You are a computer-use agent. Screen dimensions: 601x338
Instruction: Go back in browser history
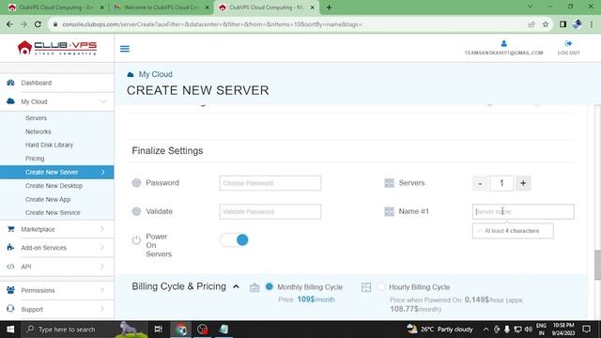[x=9, y=24]
